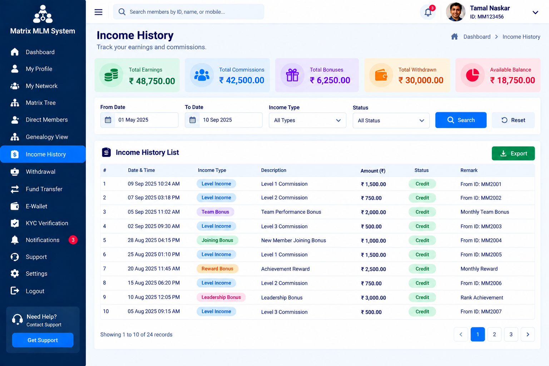This screenshot has height=366, width=549.
Task: Go to page 3 of records
Action: tap(511, 335)
